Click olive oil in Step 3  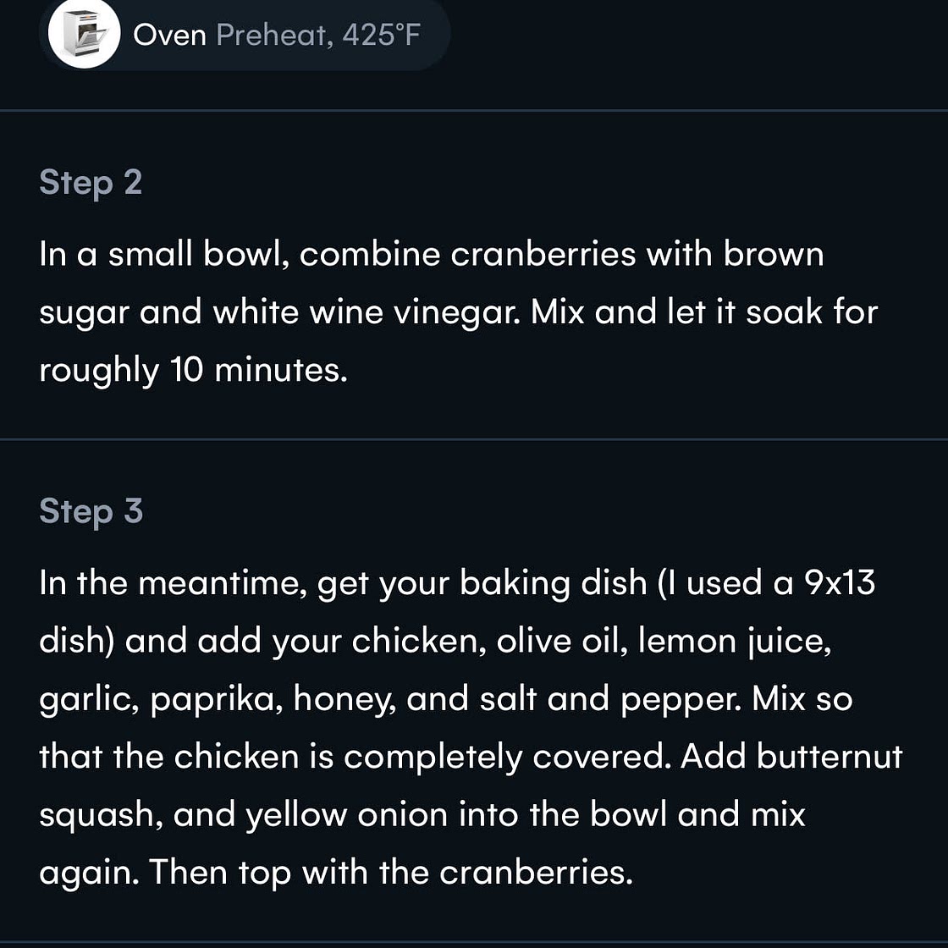(x=562, y=642)
